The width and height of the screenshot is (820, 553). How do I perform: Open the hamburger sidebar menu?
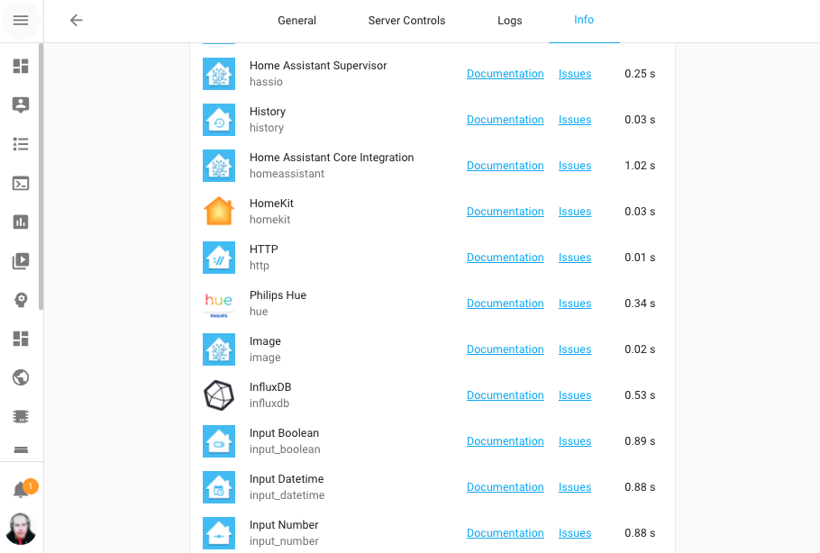(x=21, y=21)
